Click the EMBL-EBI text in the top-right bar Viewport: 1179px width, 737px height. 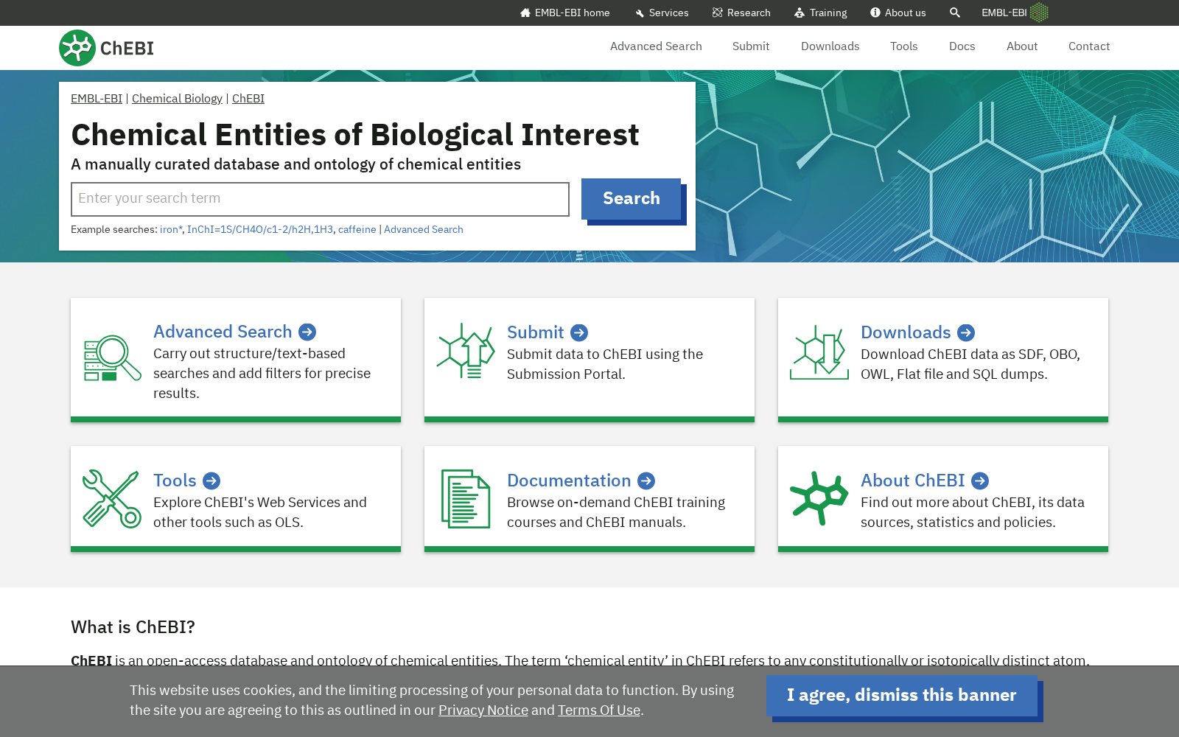[x=1004, y=13]
